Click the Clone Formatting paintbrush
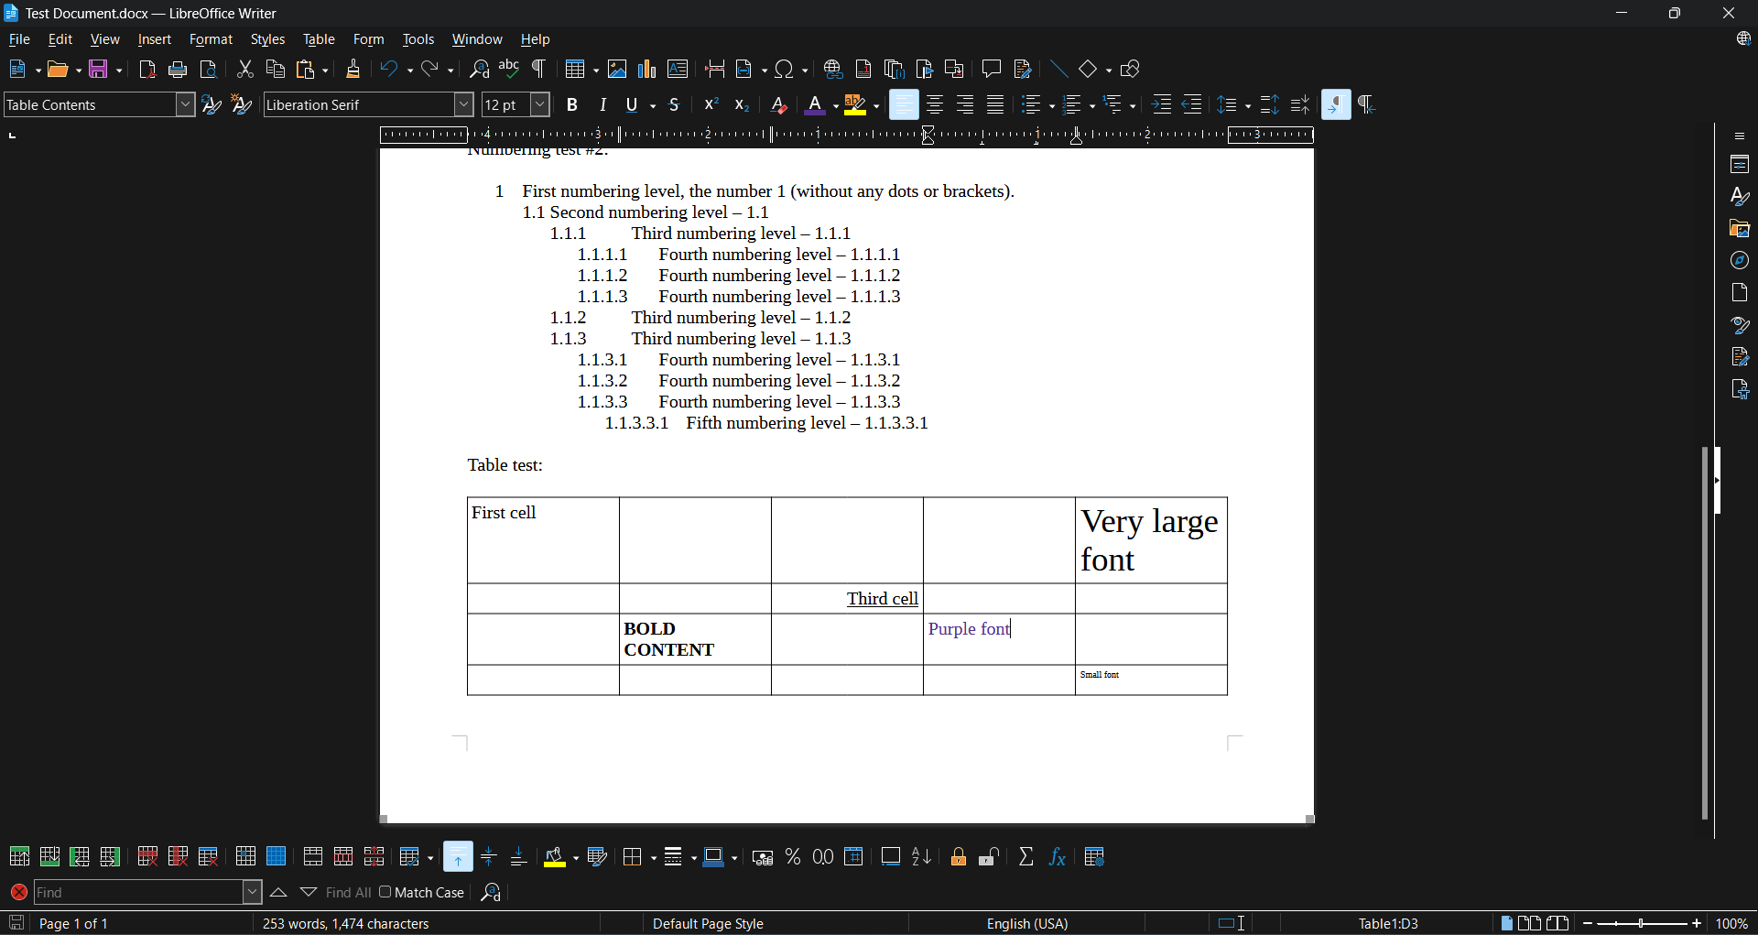The height and width of the screenshot is (935, 1758). [353, 70]
